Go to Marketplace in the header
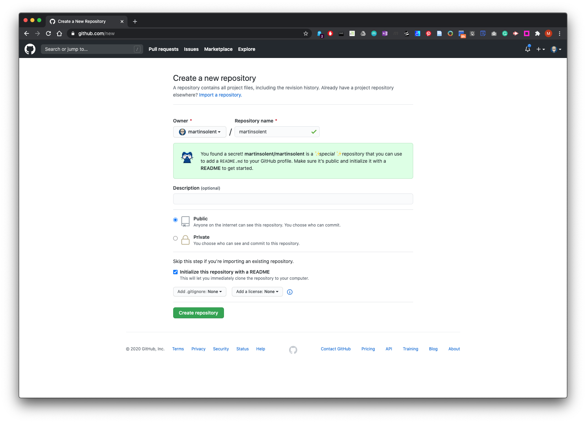 tap(218, 49)
